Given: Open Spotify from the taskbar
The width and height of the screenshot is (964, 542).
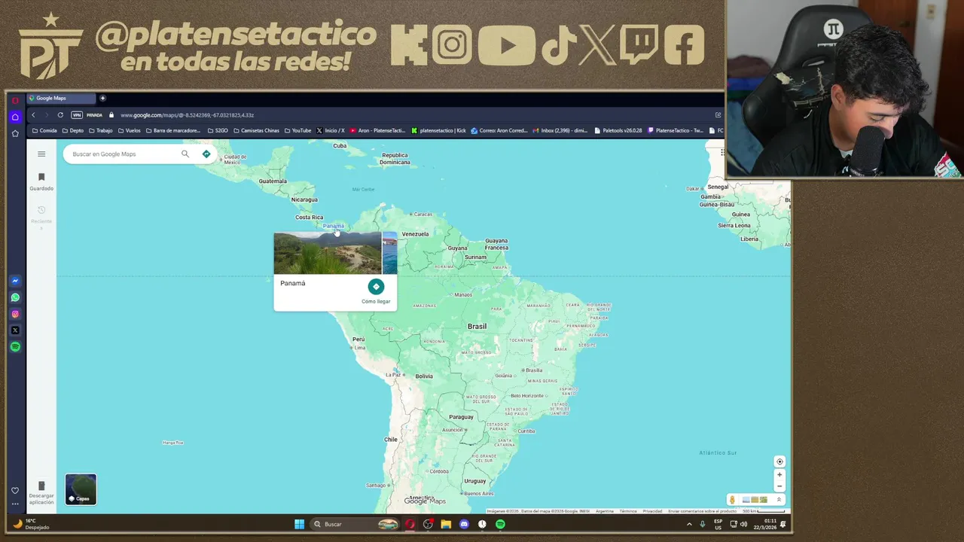Looking at the screenshot, I should point(500,524).
